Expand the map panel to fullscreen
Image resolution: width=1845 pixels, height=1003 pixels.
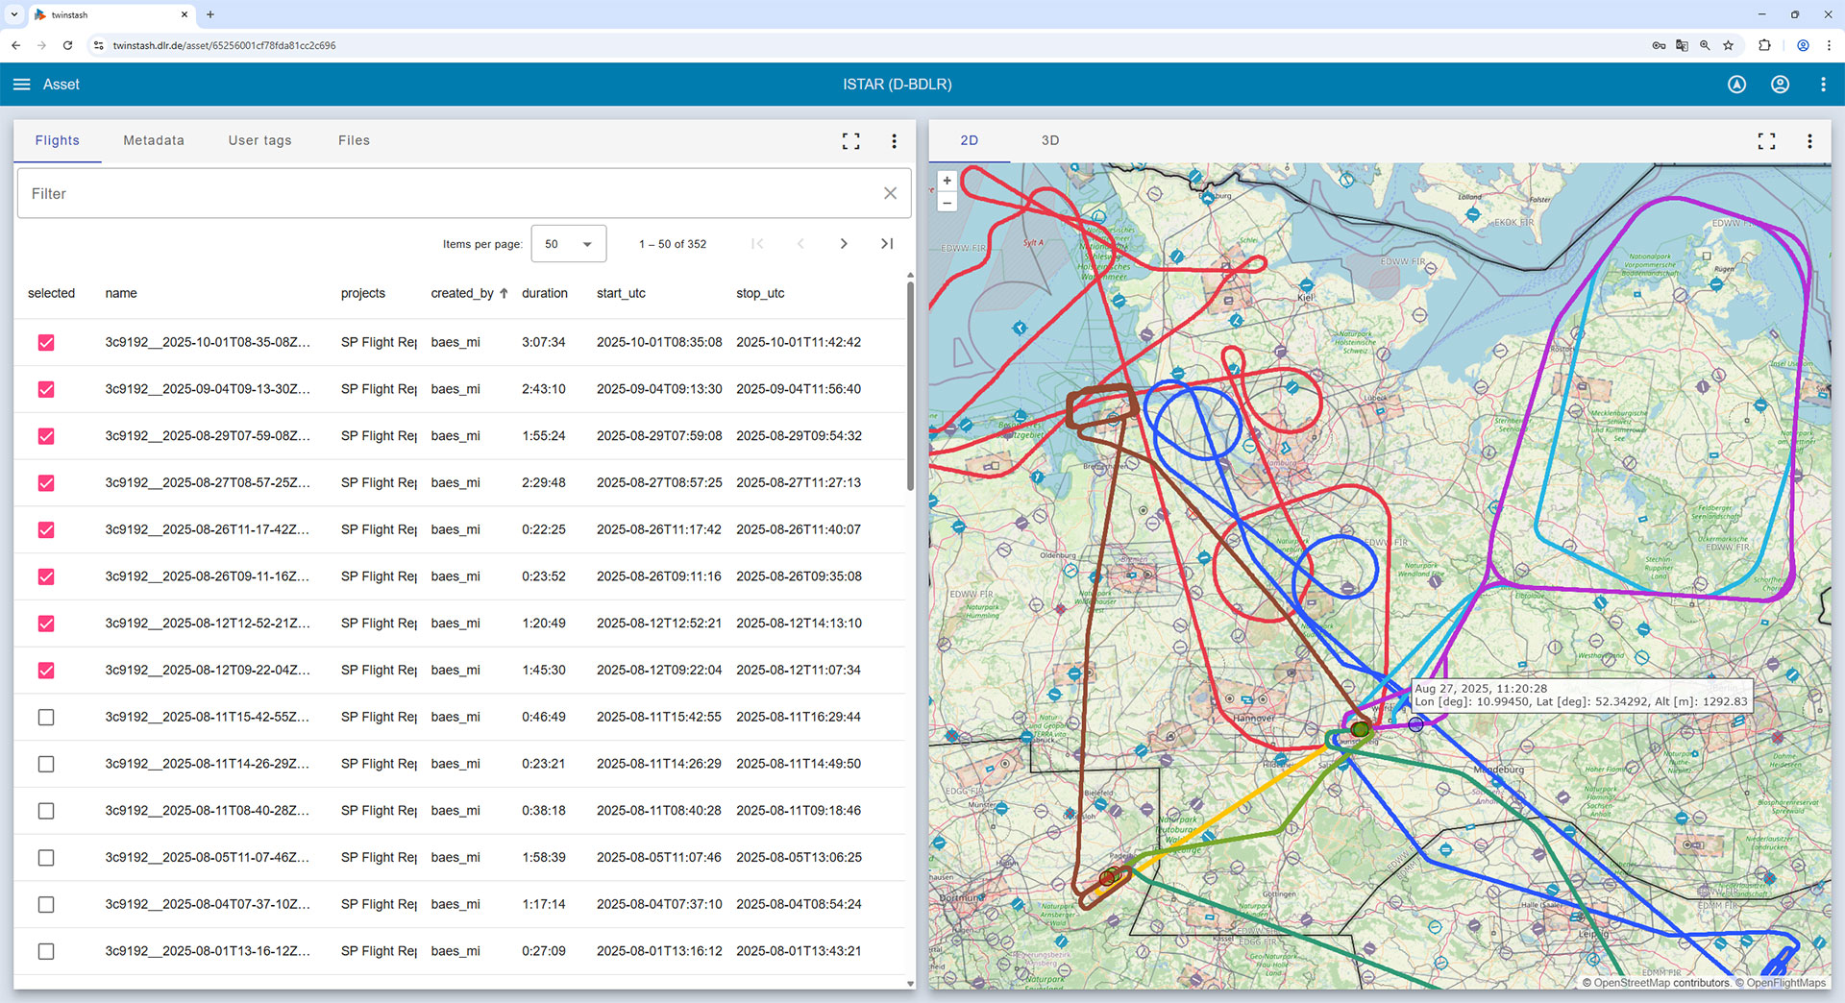1766,141
